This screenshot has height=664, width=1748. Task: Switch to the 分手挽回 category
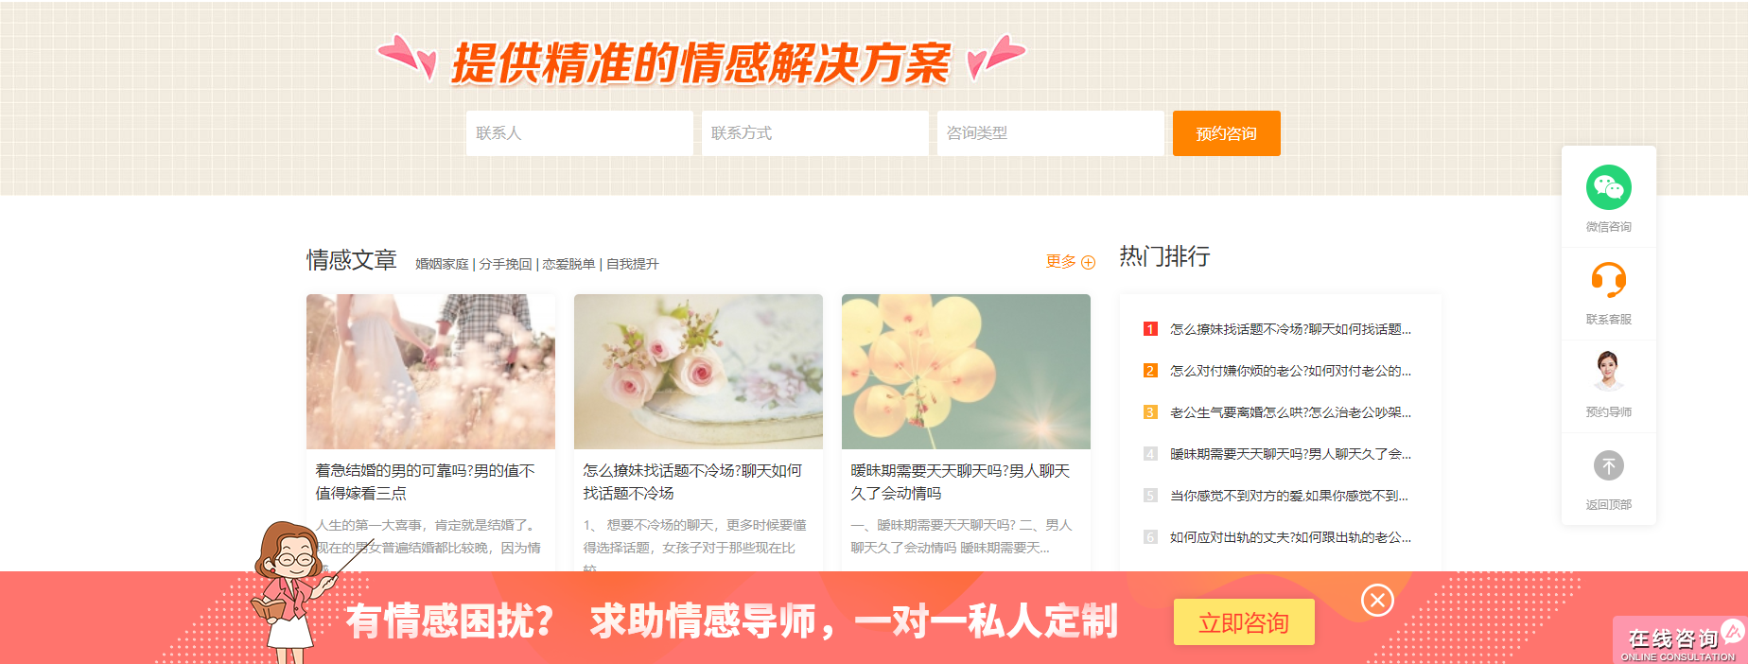pyautogui.click(x=505, y=264)
